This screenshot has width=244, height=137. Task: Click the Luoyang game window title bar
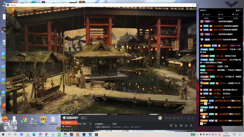point(101,5)
